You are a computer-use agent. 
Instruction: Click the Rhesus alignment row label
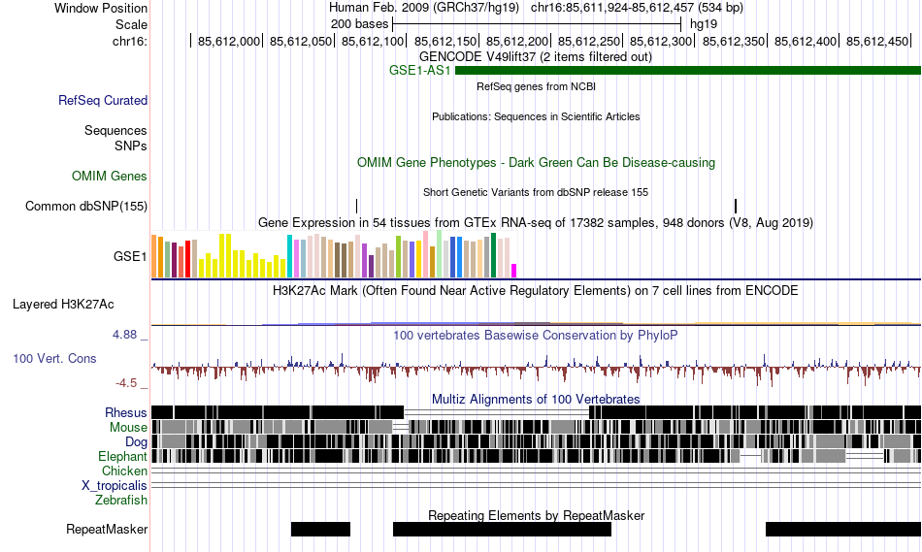point(126,412)
